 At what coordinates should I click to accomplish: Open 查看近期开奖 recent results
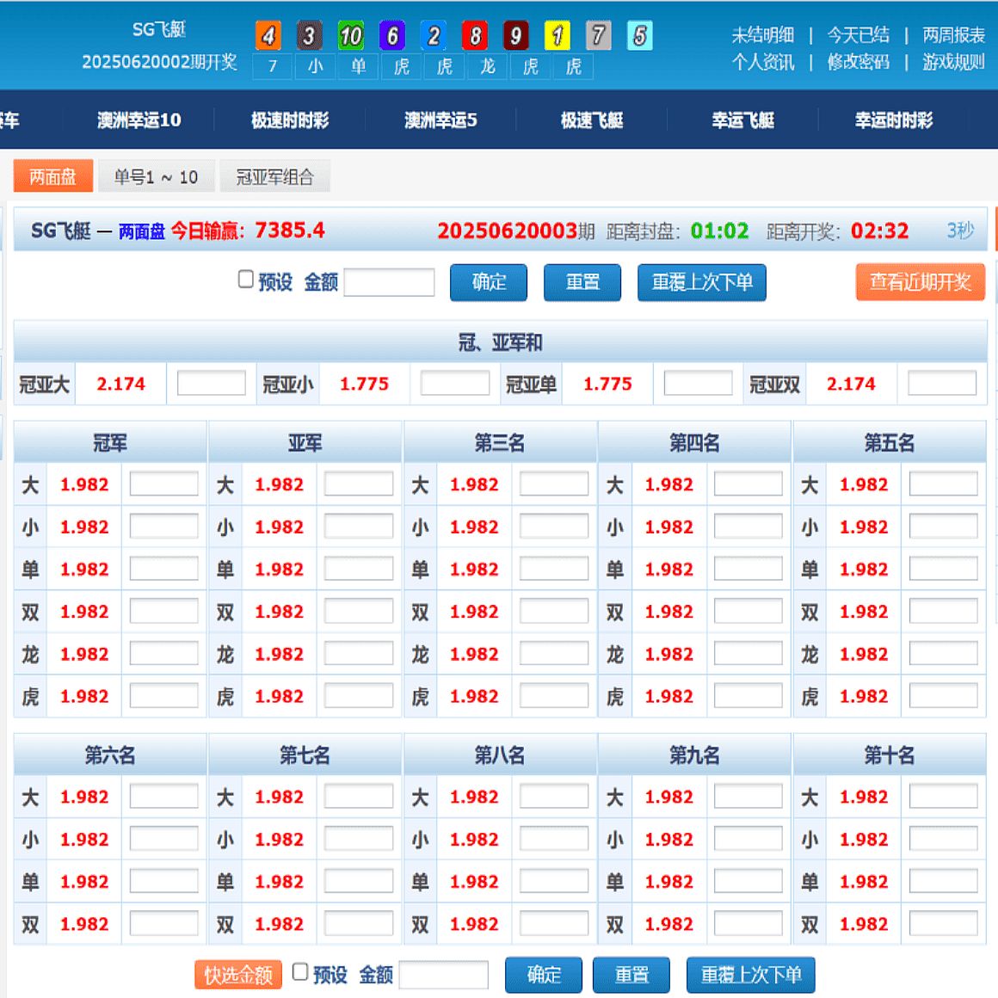click(x=920, y=281)
